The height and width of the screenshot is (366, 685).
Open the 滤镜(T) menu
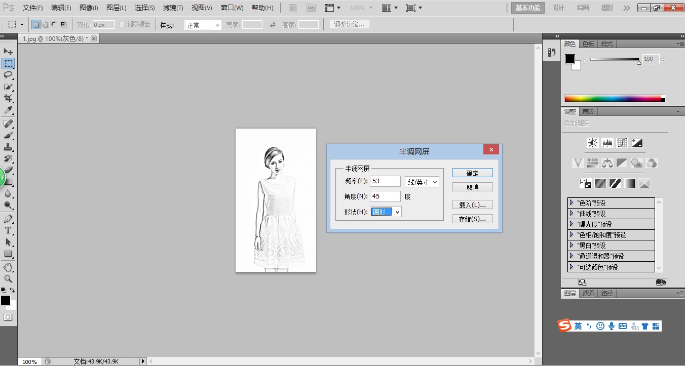[x=173, y=8]
